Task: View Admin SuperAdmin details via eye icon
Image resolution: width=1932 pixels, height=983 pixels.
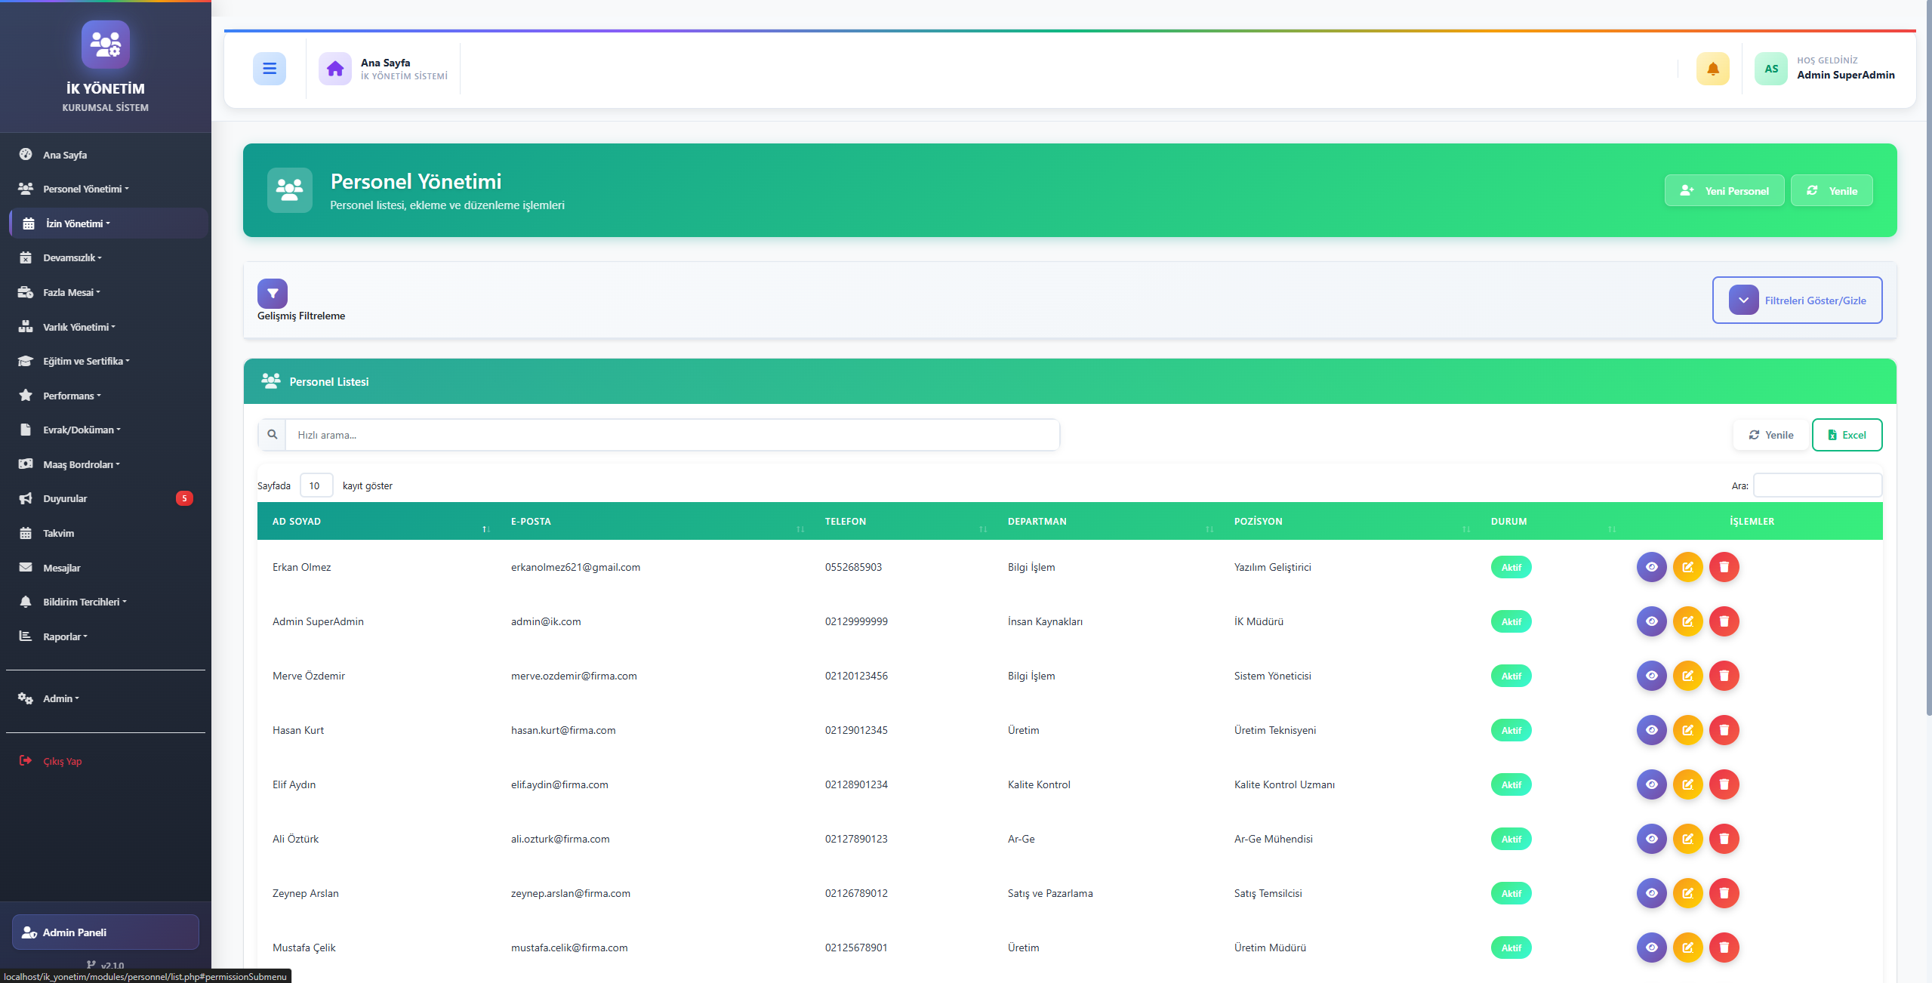Action: pos(1651,621)
